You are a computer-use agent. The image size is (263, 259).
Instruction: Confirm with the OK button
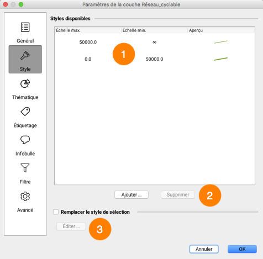[x=242, y=249]
